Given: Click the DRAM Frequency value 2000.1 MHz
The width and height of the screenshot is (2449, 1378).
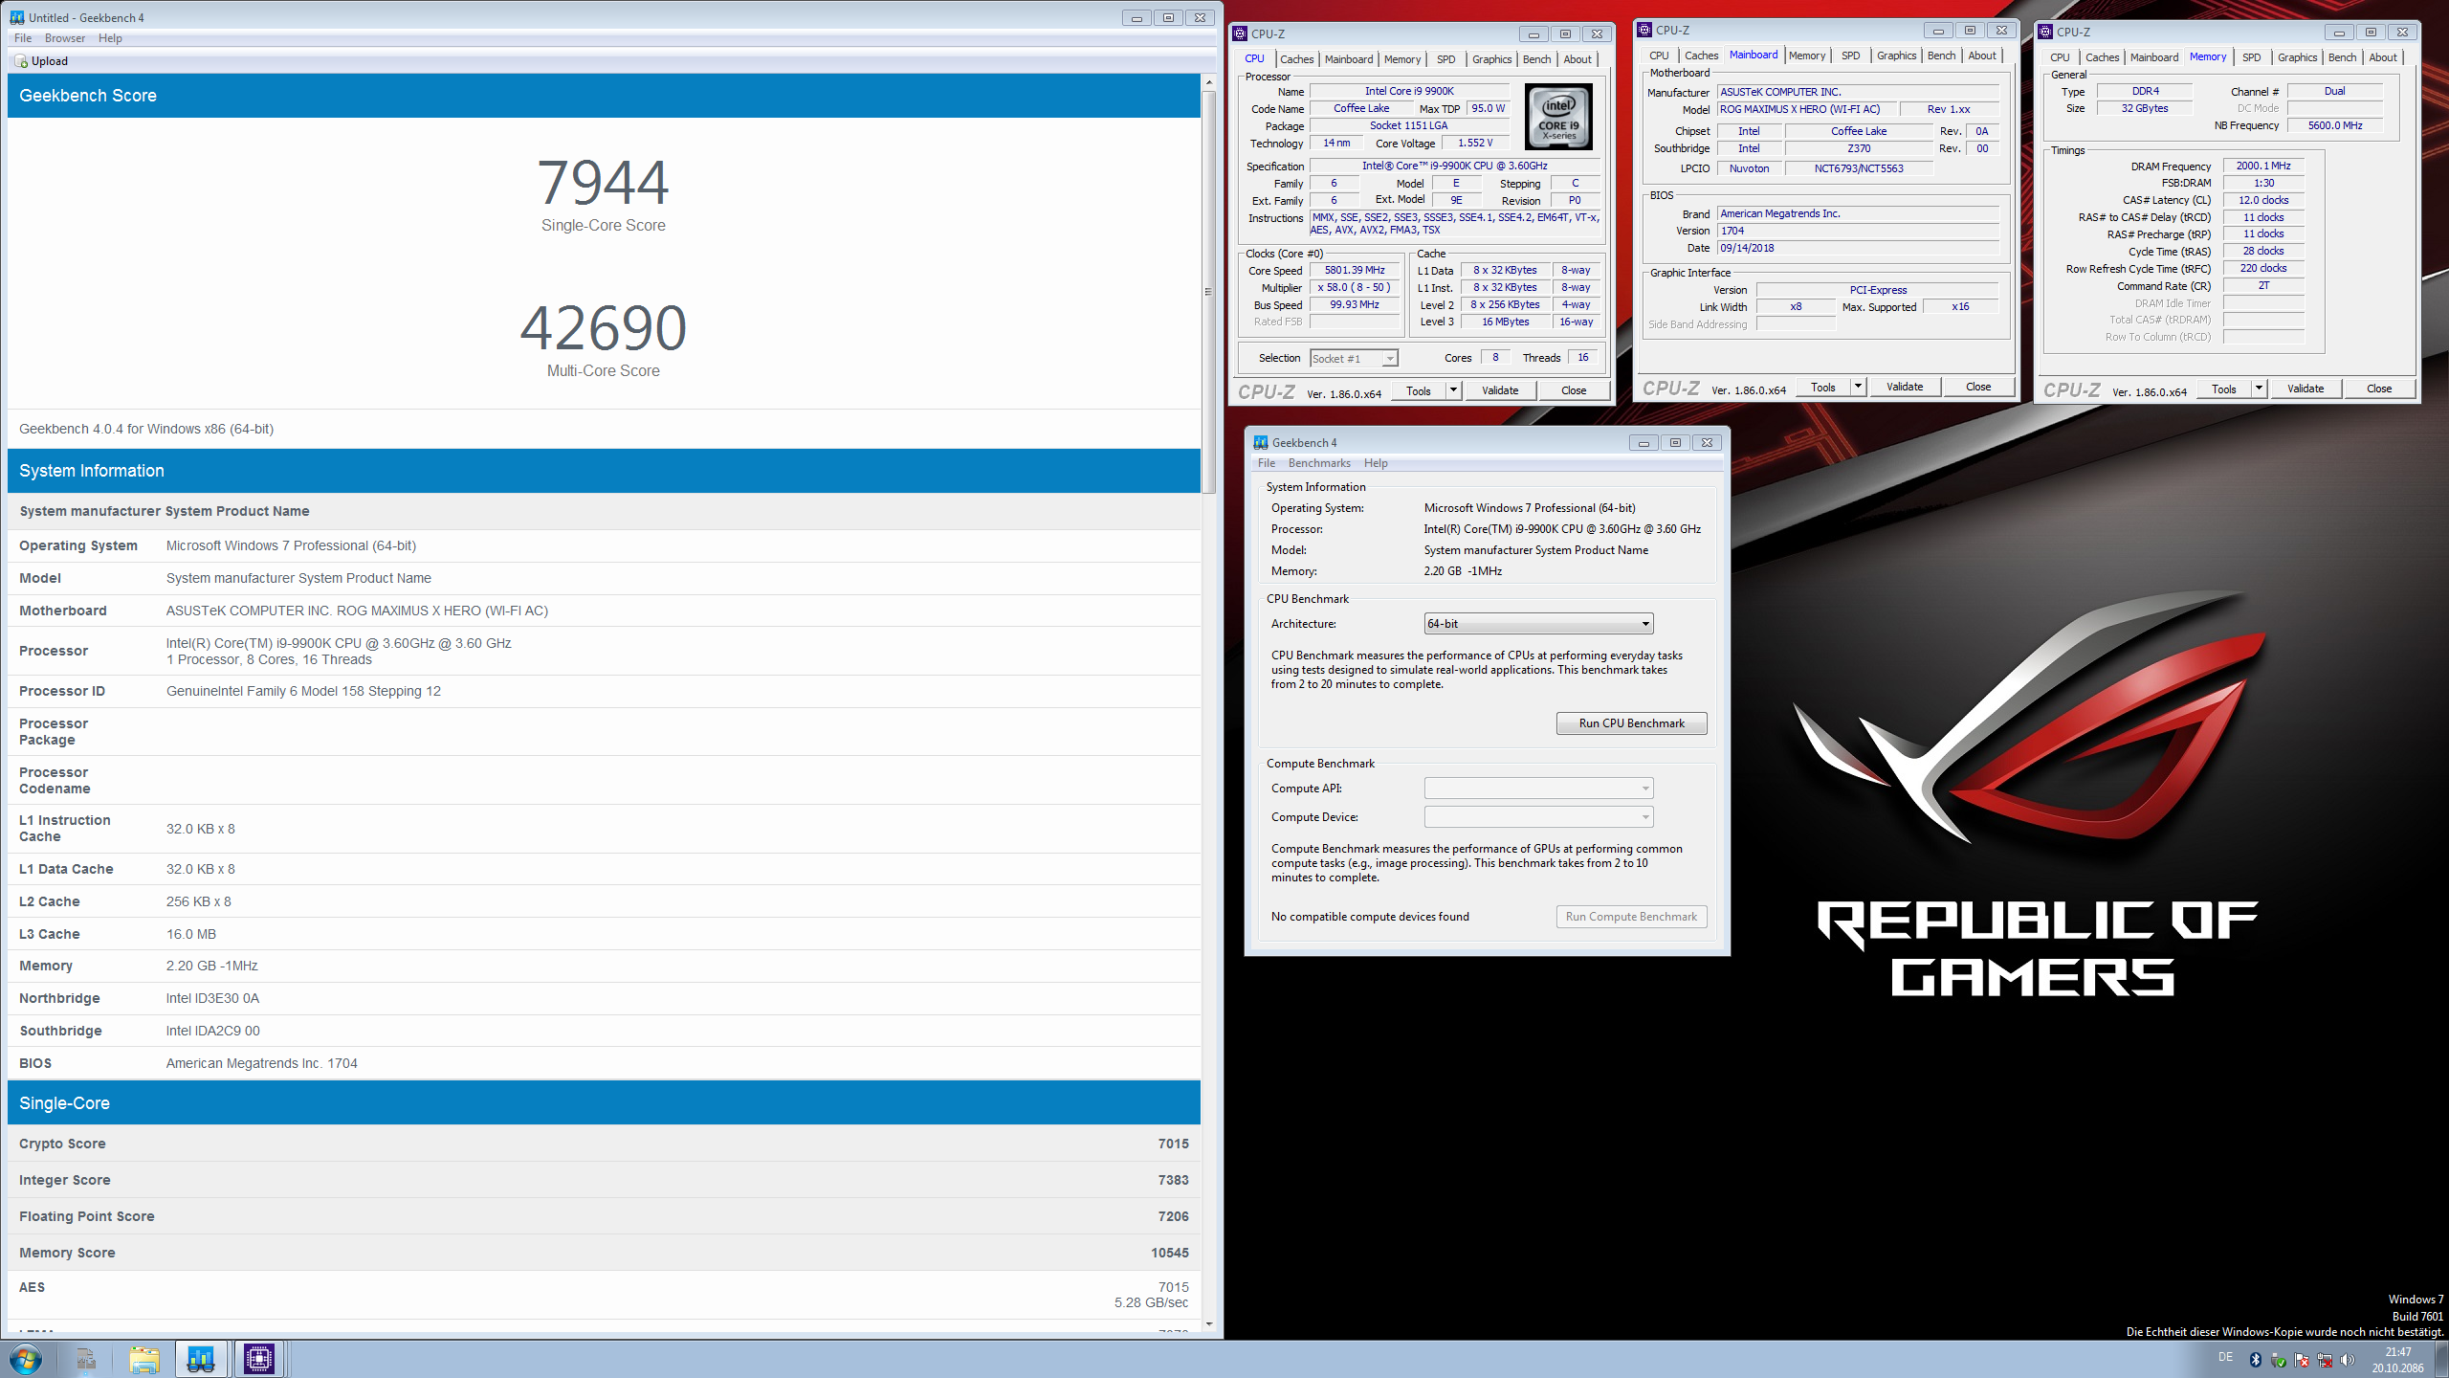Looking at the screenshot, I should pos(2262,167).
